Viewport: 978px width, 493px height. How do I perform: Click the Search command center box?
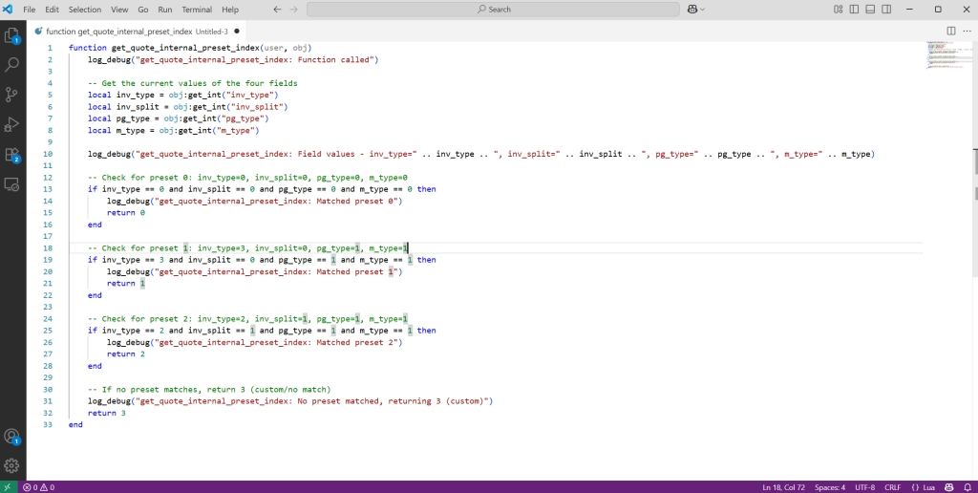coord(493,10)
